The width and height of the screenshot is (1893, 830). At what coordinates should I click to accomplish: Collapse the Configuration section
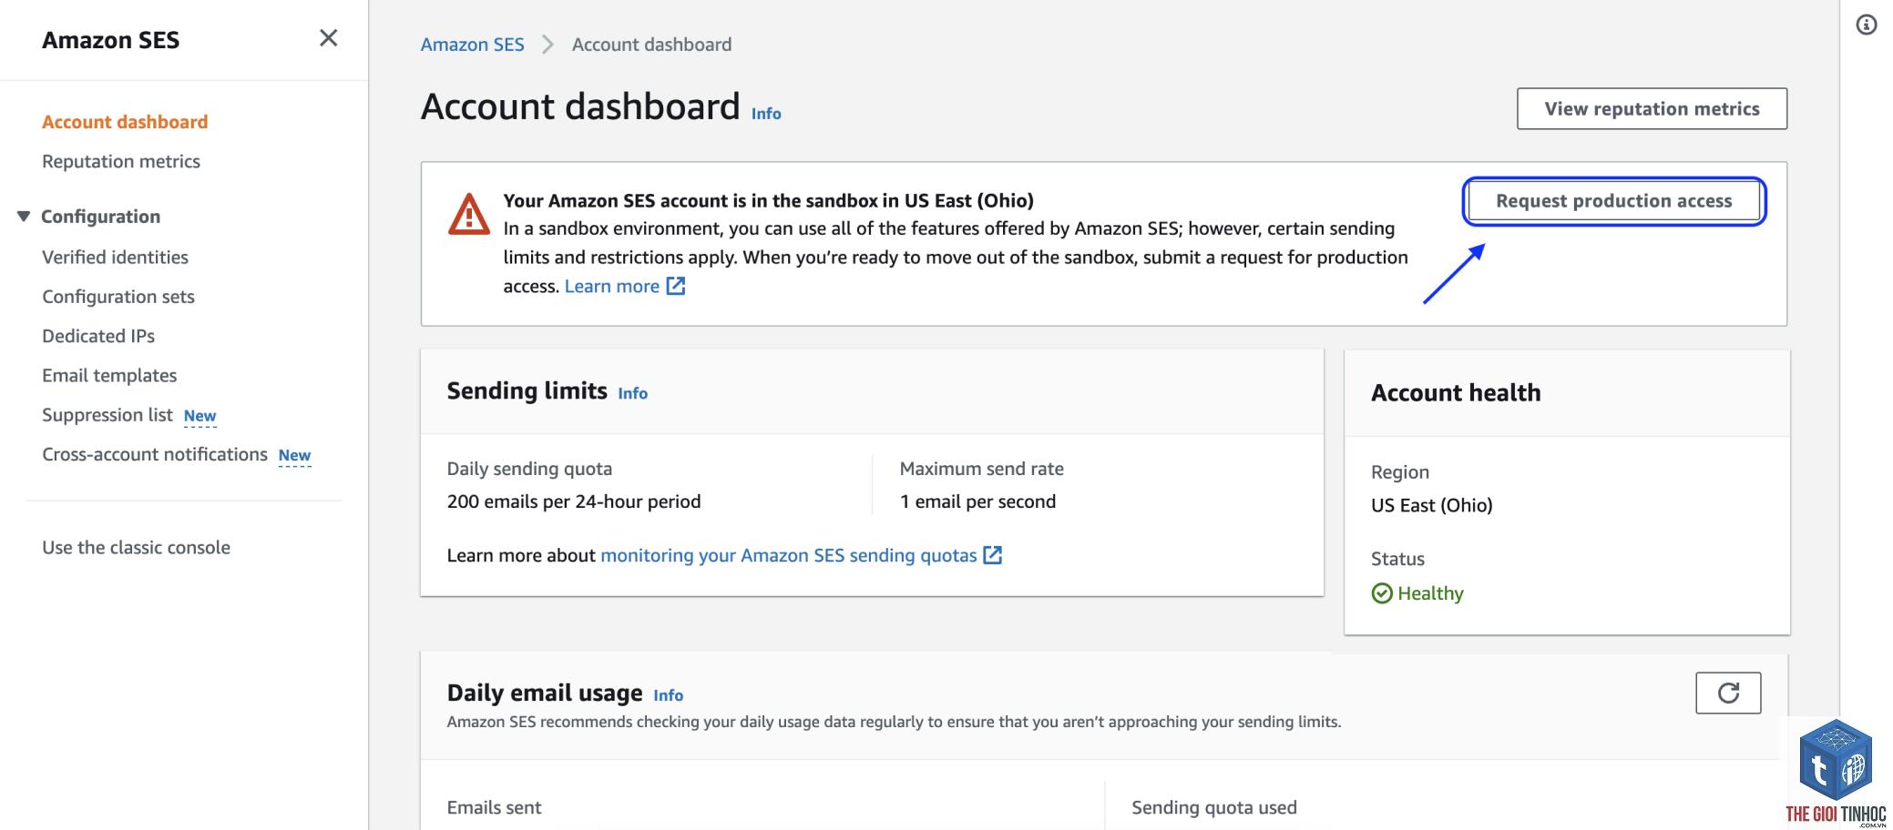click(x=24, y=217)
